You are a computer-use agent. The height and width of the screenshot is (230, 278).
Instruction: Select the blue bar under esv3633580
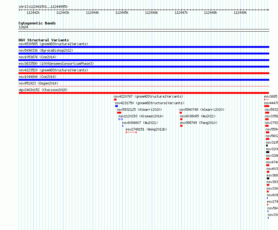click(x=144, y=67)
